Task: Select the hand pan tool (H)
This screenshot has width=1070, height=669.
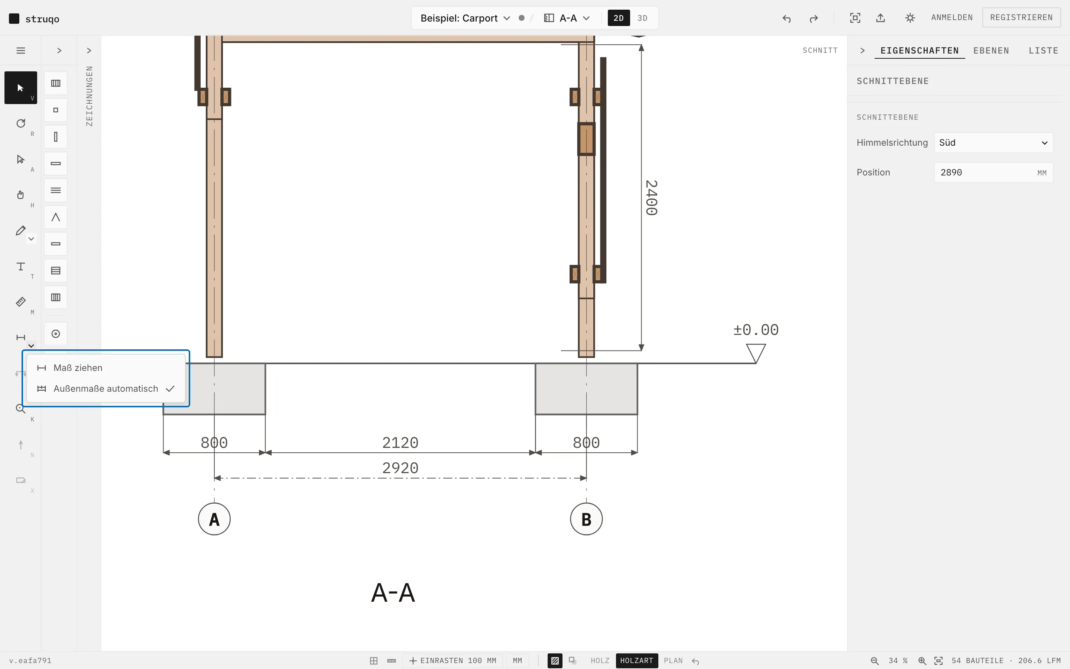Action: pyautogui.click(x=20, y=195)
